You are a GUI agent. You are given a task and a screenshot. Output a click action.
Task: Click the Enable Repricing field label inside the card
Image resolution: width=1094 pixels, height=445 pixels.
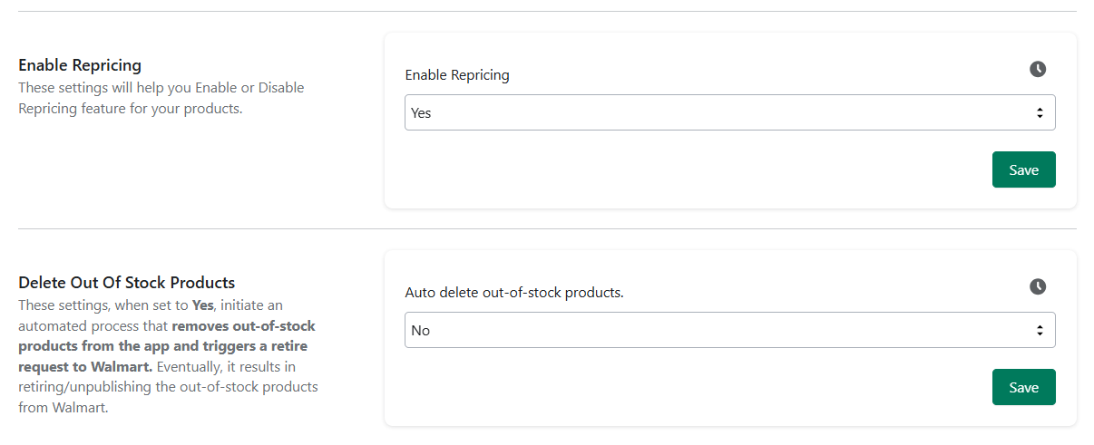click(x=457, y=75)
